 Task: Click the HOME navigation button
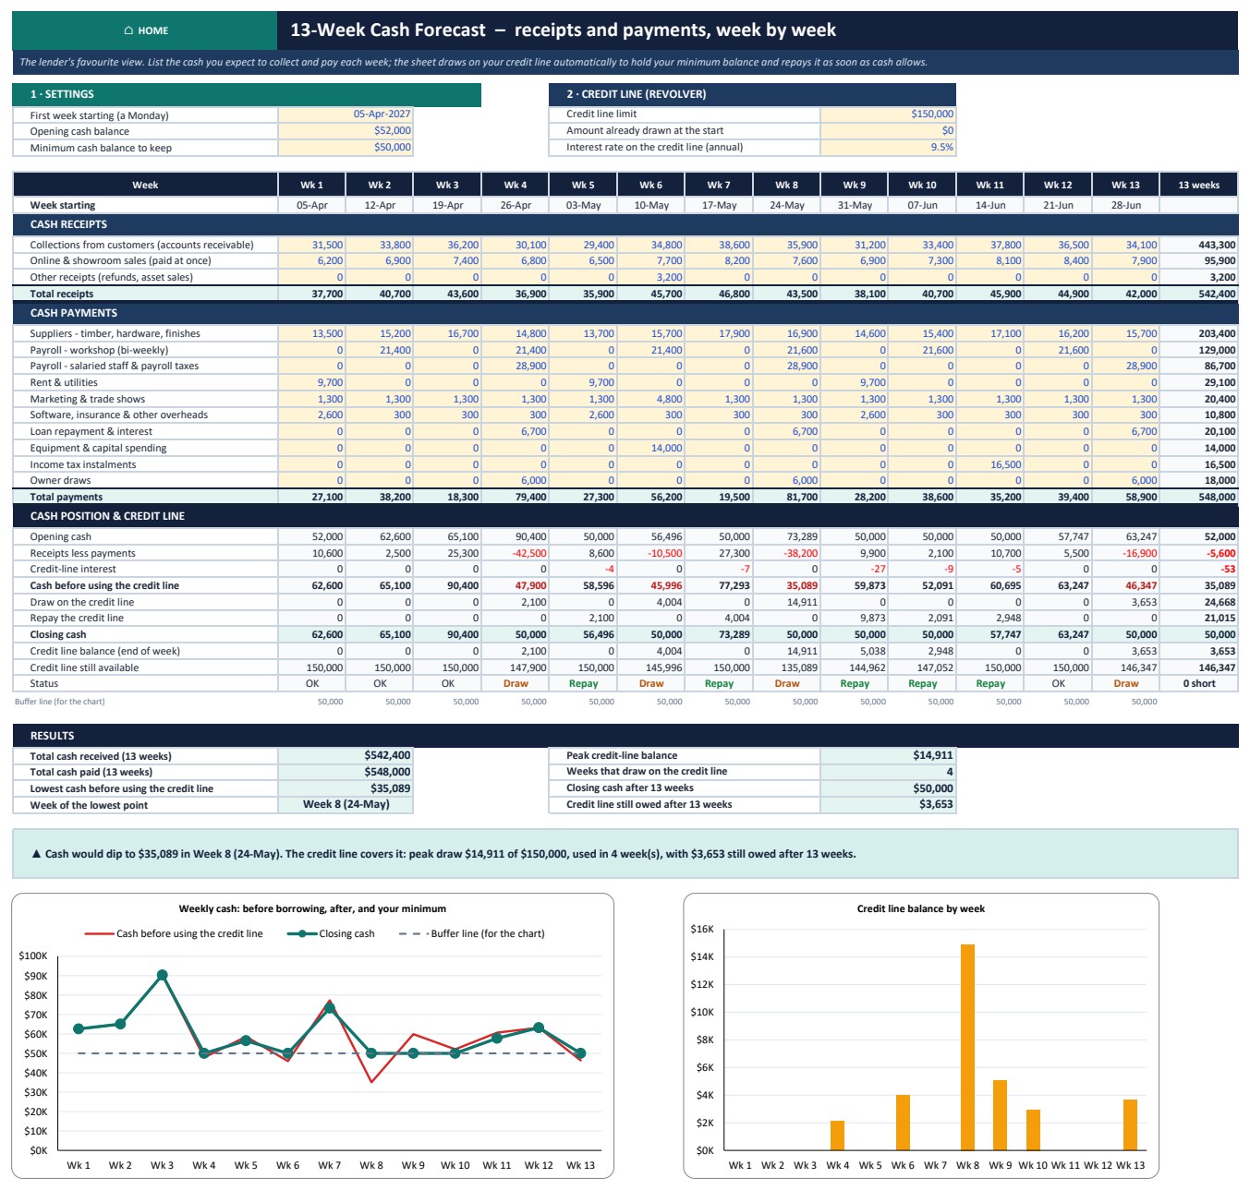coord(145,30)
